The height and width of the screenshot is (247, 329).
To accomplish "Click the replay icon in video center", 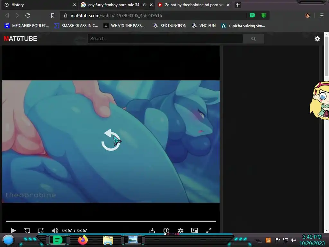I will (111, 140).
